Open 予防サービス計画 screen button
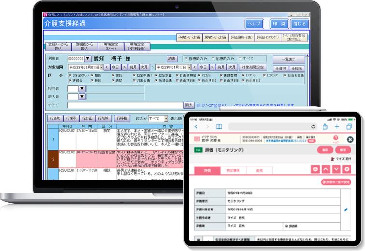Viewport: 365px width, 251px height. click(x=189, y=38)
